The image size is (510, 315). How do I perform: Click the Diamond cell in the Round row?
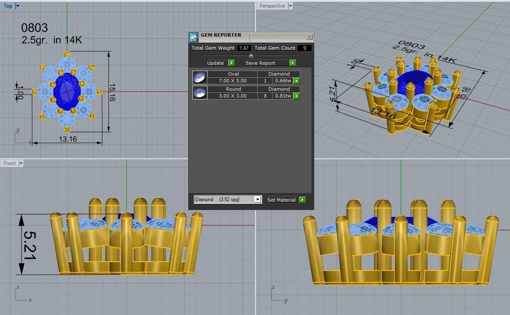(x=279, y=89)
